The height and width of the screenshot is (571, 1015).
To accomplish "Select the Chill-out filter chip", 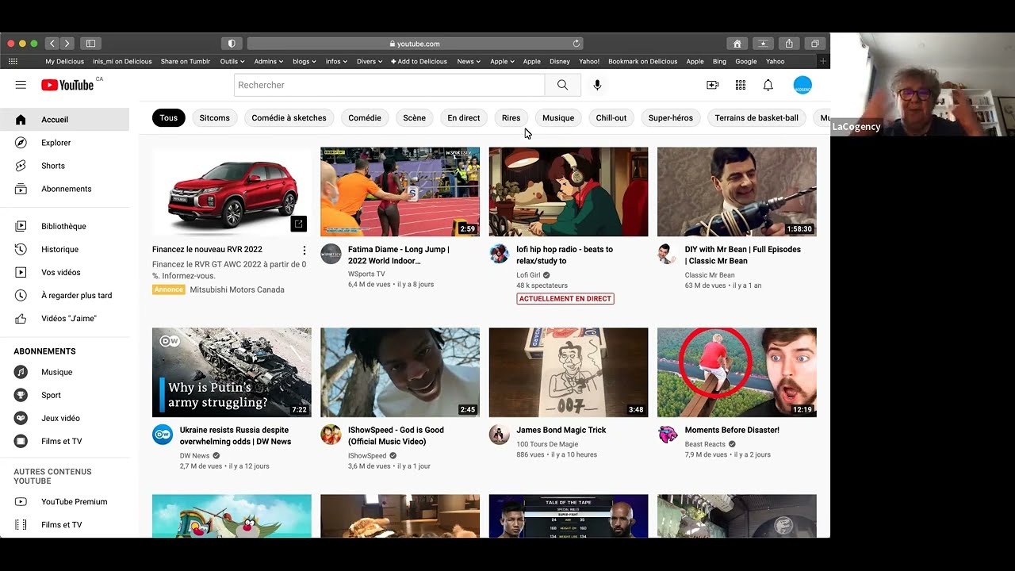I will point(611,118).
